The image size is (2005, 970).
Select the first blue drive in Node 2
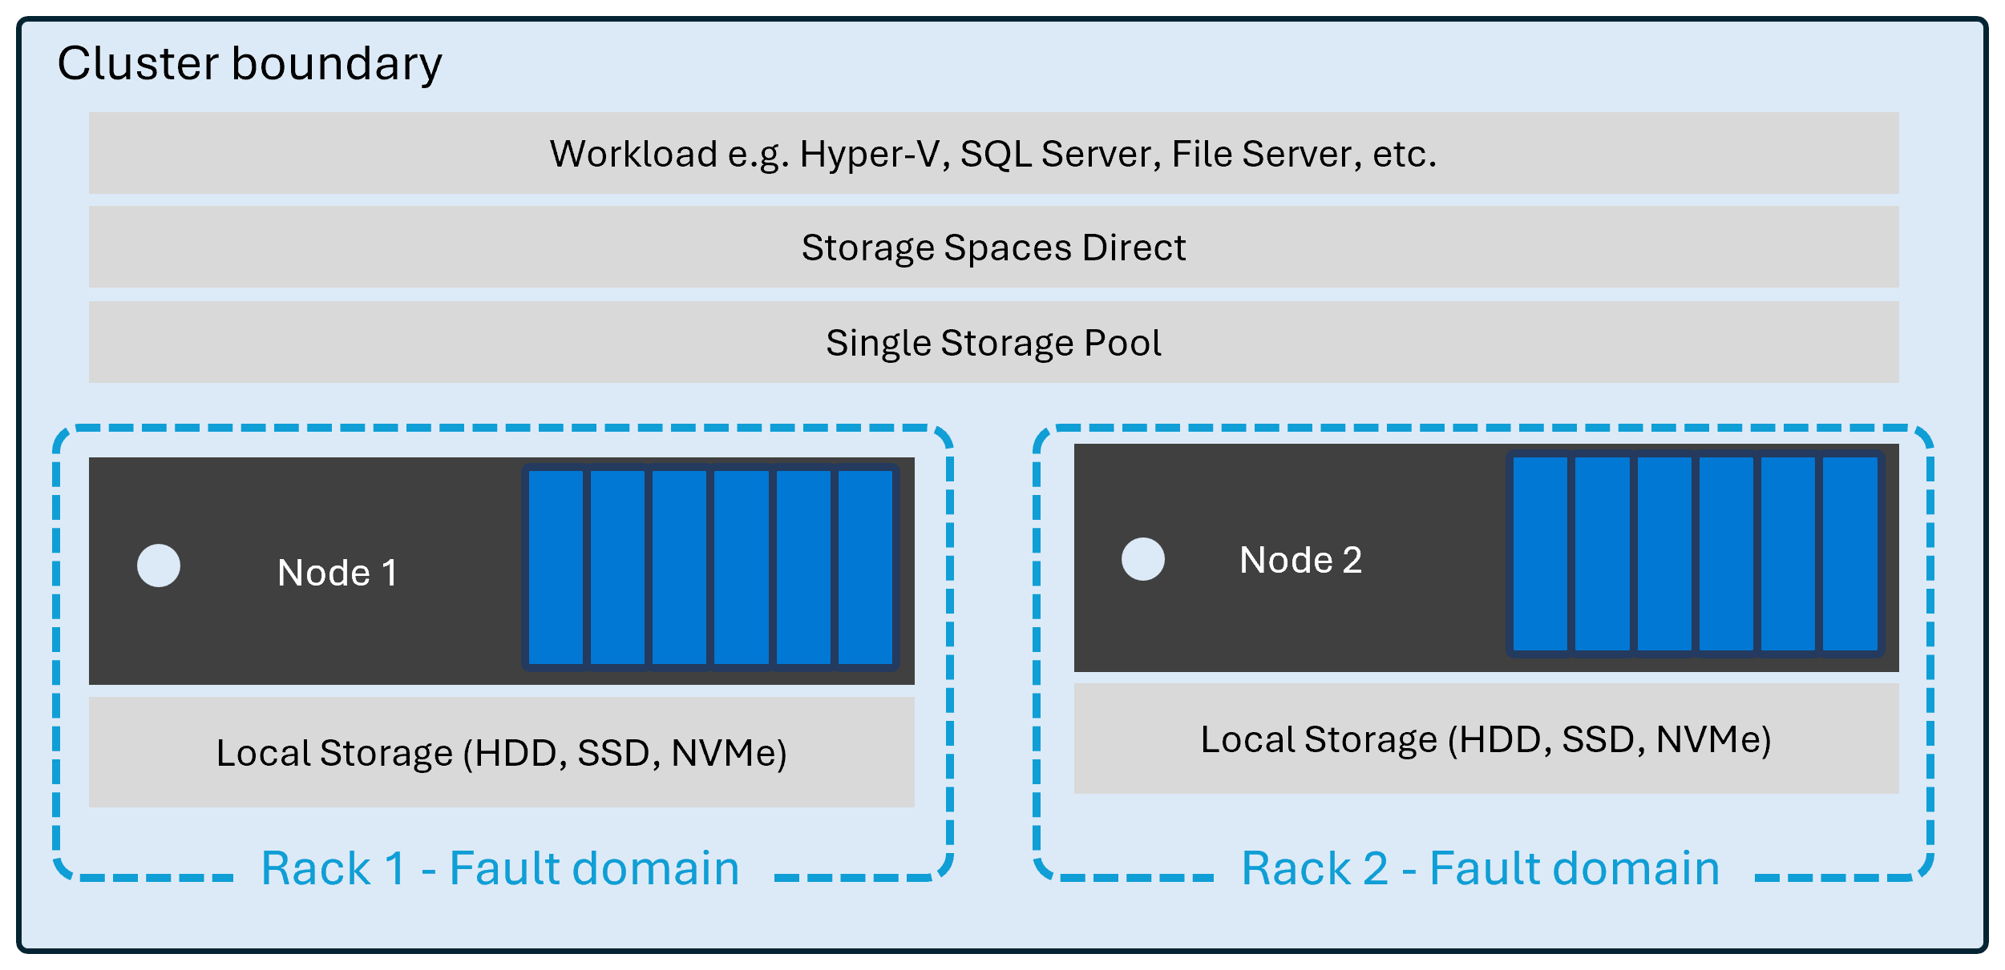1540,554
